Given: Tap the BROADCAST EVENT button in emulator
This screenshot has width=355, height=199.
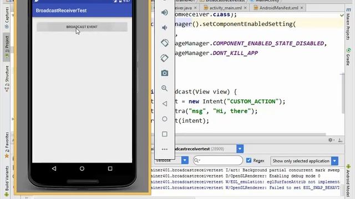Looking at the screenshot, I should tap(82, 27).
